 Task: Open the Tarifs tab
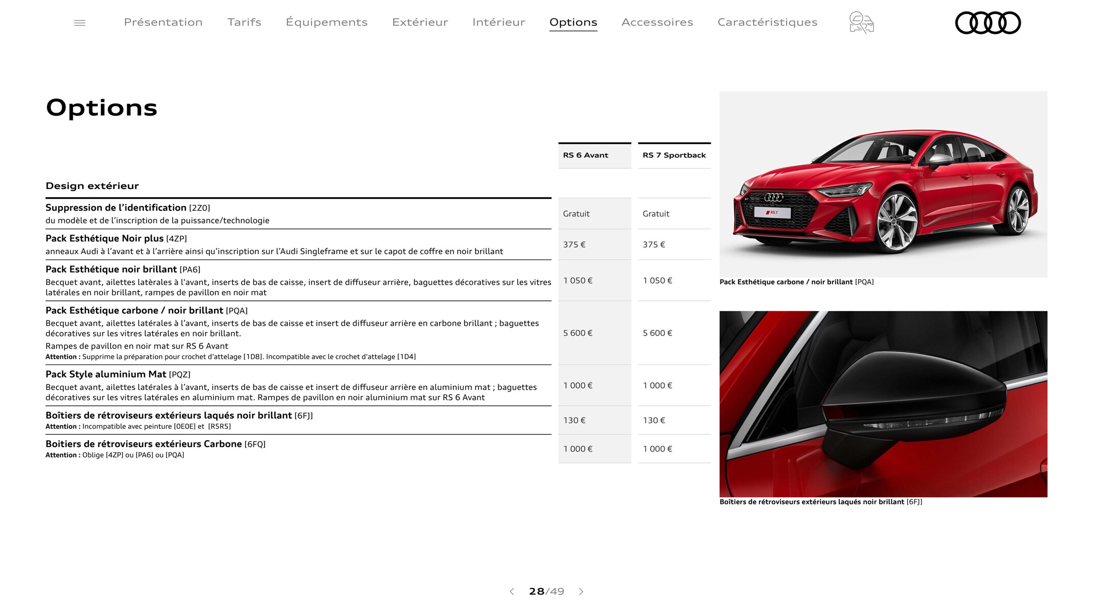coord(244,22)
